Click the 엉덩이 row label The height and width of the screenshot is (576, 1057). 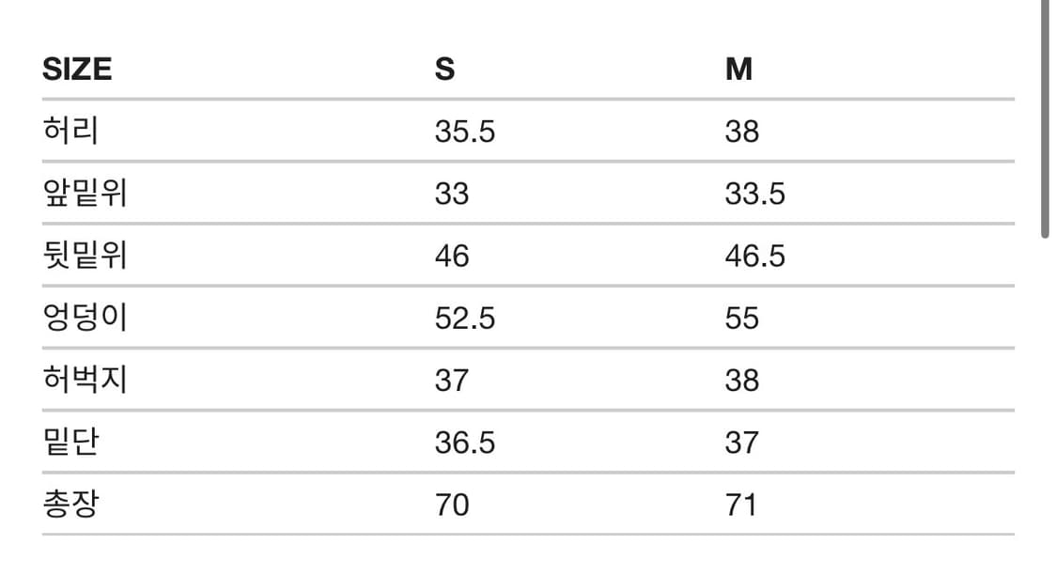tap(85, 318)
